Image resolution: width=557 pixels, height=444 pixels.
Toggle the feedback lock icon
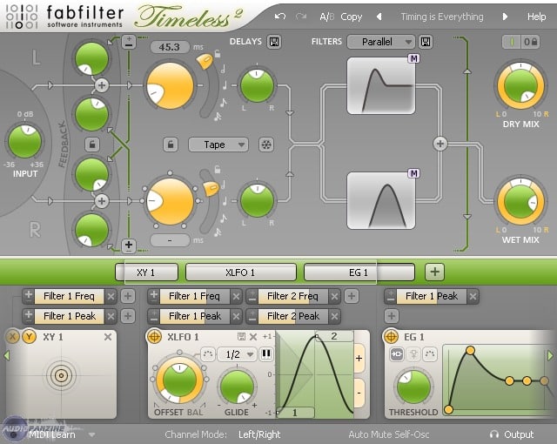92,145
